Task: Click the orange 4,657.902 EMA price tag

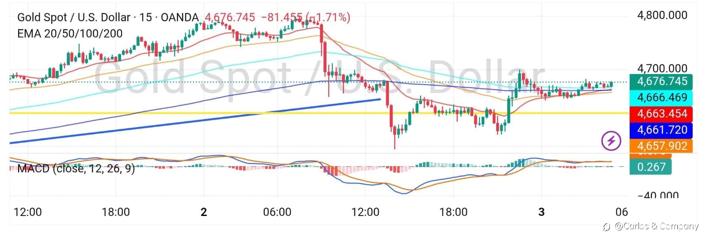Action: [x=661, y=146]
